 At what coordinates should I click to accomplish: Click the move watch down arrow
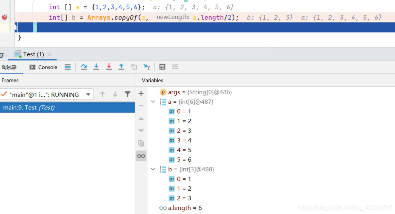coord(141,131)
